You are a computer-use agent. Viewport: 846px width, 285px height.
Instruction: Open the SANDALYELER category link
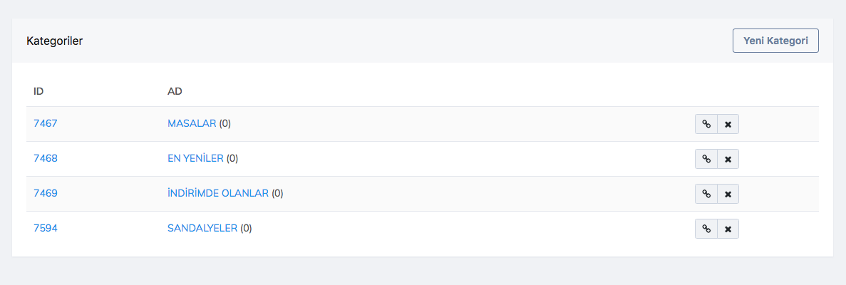click(x=202, y=228)
